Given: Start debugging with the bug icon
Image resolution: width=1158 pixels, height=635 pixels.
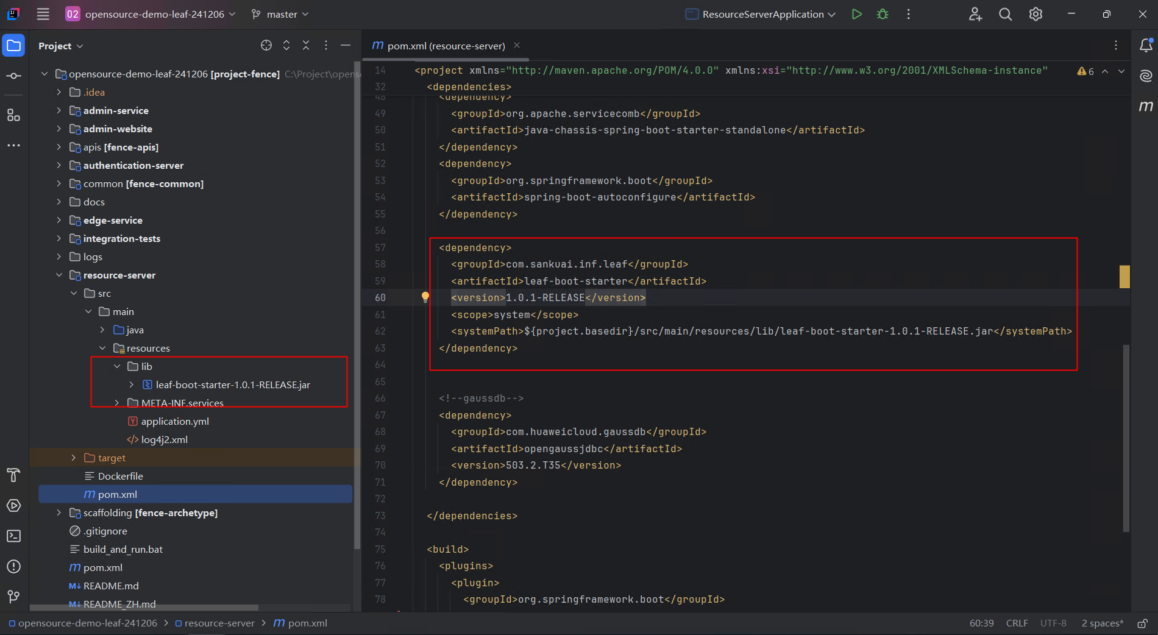Looking at the screenshot, I should (883, 14).
